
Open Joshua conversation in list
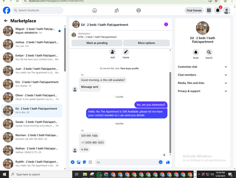pyautogui.click(x=32, y=44)
